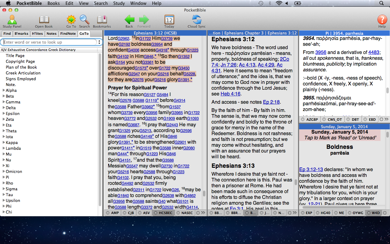Close the AMP Bible tab
This screenshot has width=390, height=244.
[108, 213]
